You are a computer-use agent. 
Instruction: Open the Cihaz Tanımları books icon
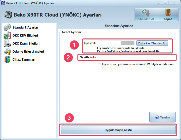coord(7,60)
